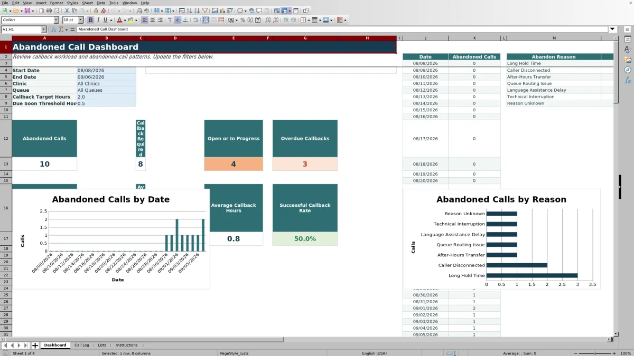Click the Cut scissors icon
The image size is (634, 356).
pyautogui.click(x=67, y=11)
